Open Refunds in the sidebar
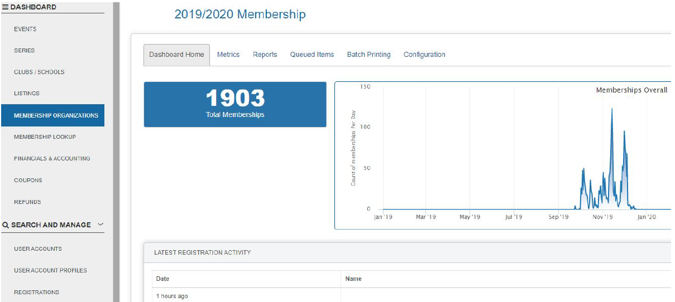The height and width of the screenshot is (302, 675). pyautogui.click(x=27, y=202)
